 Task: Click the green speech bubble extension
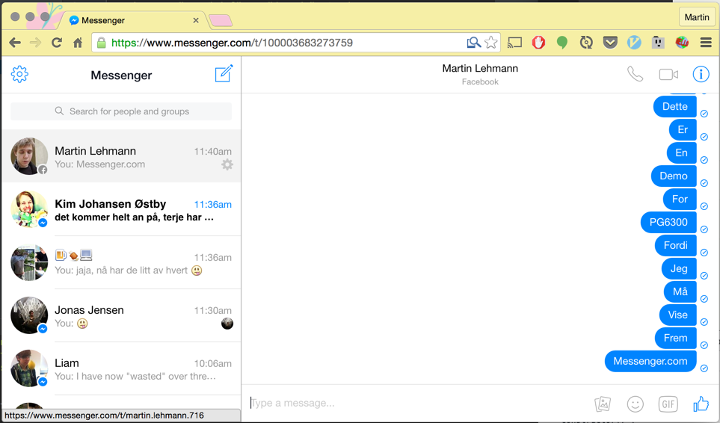pos(562,43)
